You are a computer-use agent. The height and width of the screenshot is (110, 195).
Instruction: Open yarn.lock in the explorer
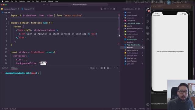click(x=133, y=64)
